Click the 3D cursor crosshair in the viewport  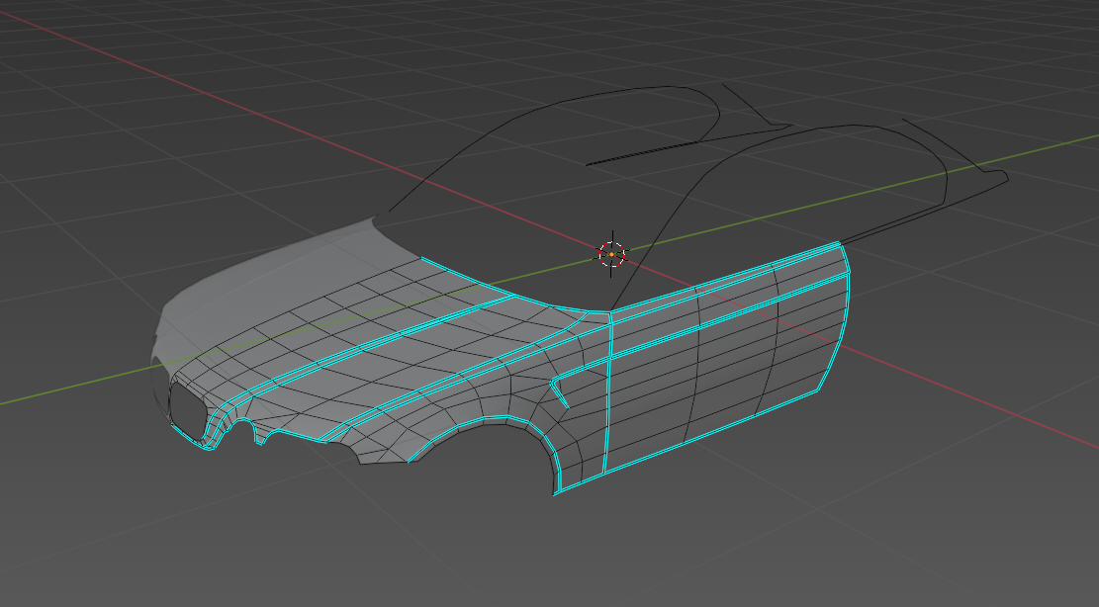612,254
